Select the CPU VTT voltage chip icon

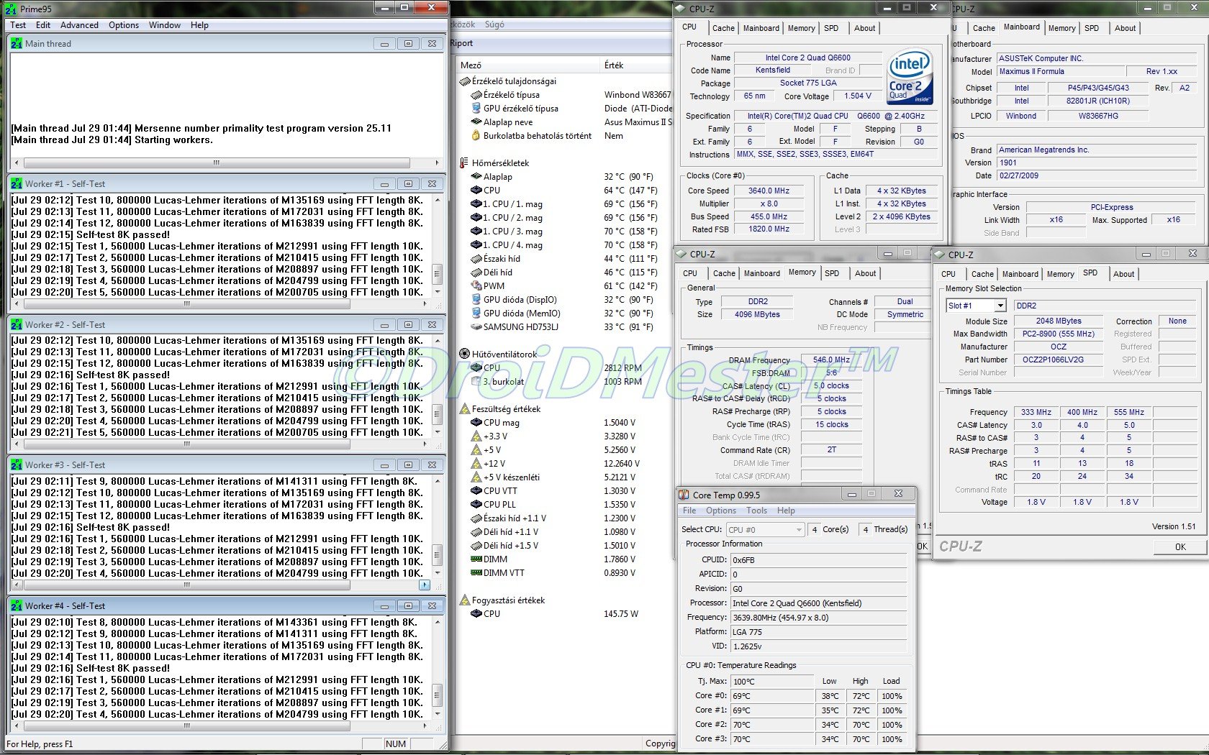tap(476, 491)
